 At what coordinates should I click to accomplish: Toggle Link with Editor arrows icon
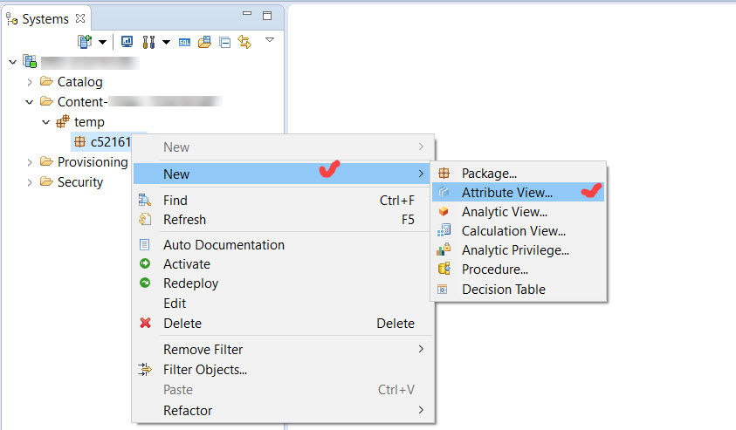pyautogui.click(x=244, y=41)
